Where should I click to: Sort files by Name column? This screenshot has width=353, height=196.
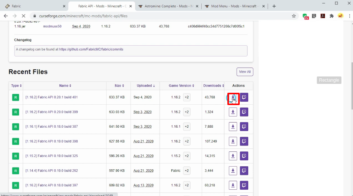[x=65, y=86]
